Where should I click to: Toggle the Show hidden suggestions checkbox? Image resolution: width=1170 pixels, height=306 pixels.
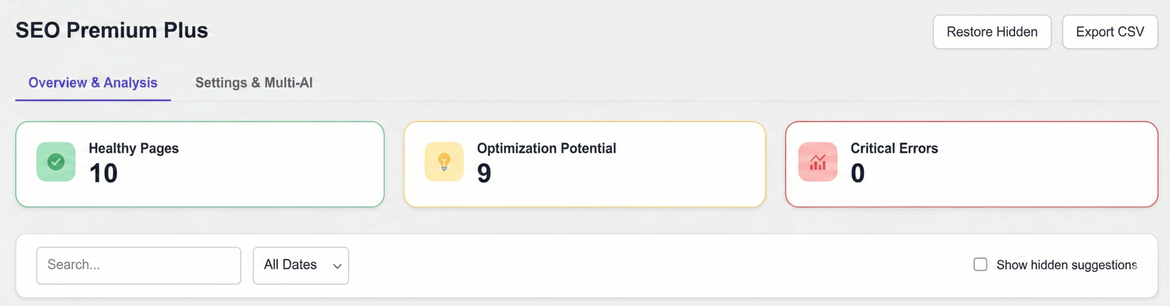[x=980, y=264]
